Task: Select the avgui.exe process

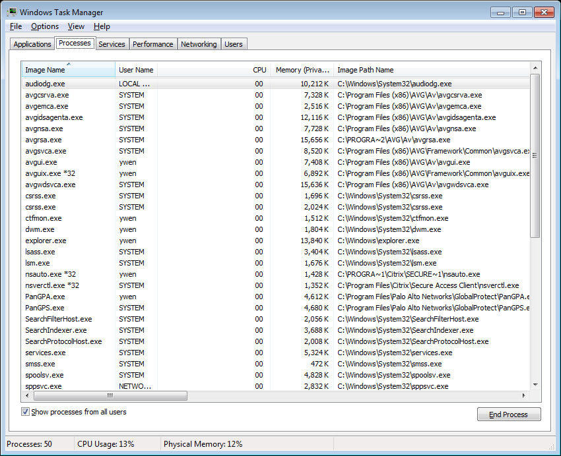Action: (x=275, y=162)
